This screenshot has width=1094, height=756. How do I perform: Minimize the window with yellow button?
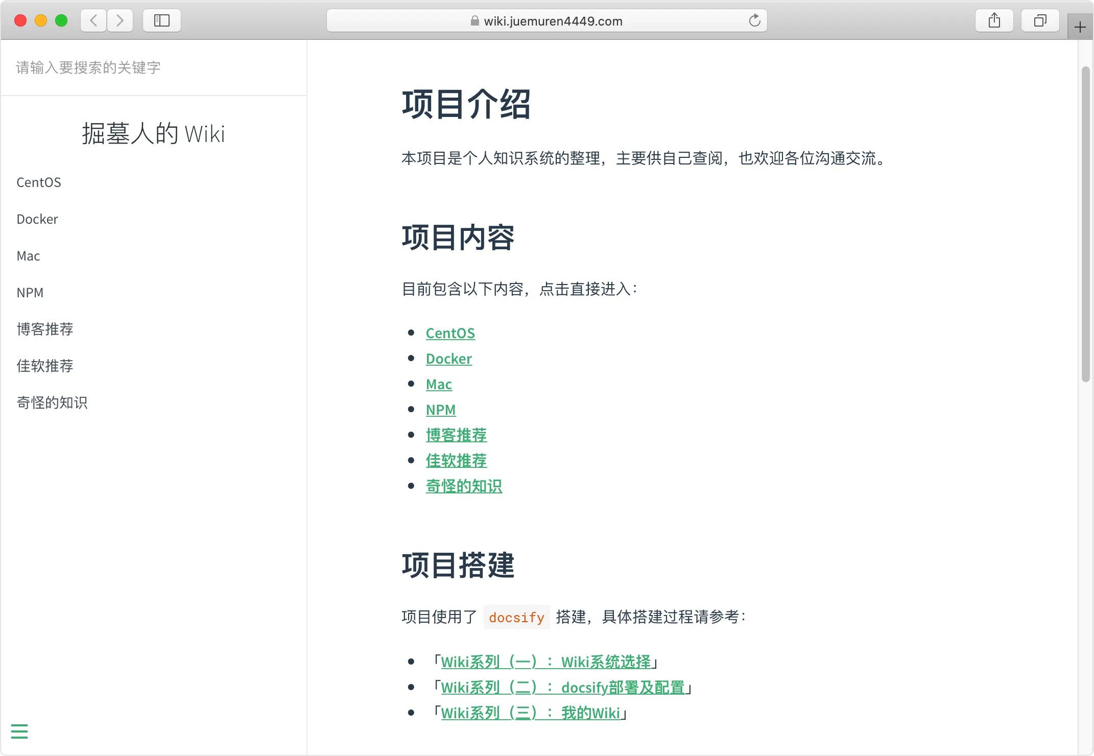click(41, 20)
